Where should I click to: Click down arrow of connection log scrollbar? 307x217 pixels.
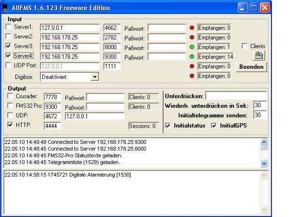point(264,163)
